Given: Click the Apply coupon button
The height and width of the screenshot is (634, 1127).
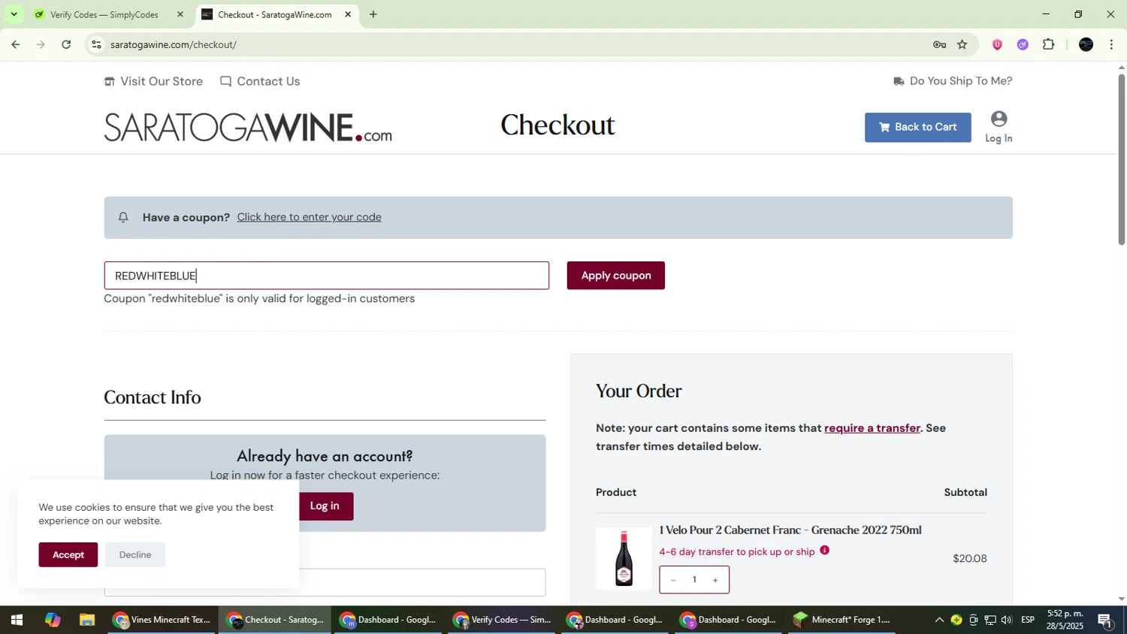Looking at the screenshot, I should point(615,276).
